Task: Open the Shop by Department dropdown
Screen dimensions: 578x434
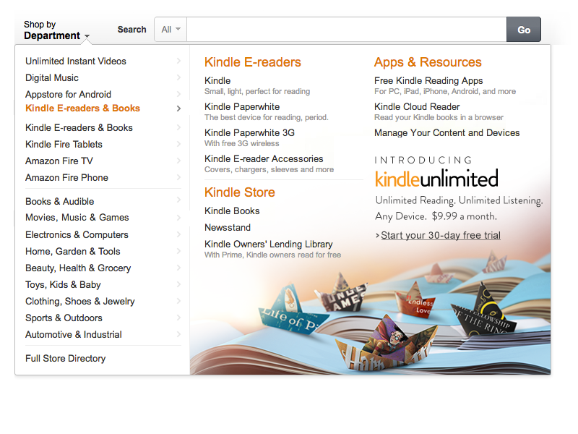Action: point(57,30)
